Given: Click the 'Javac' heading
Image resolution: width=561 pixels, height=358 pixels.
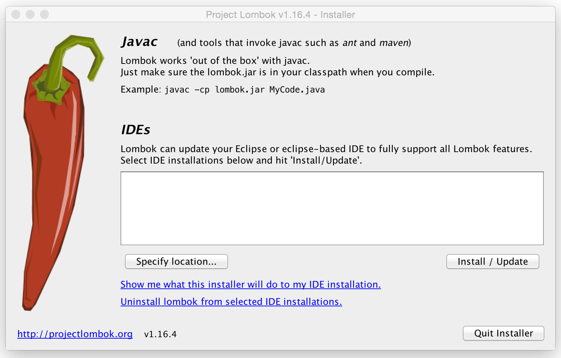Looking at the screenshot, I should pos(139,42).
